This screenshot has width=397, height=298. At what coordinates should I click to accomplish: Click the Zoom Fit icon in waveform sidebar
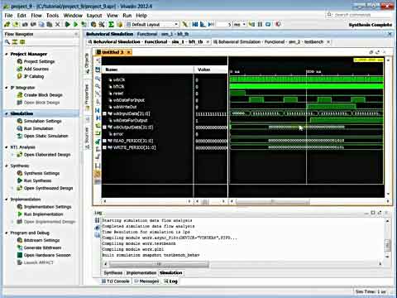click(x=98, y=94)
